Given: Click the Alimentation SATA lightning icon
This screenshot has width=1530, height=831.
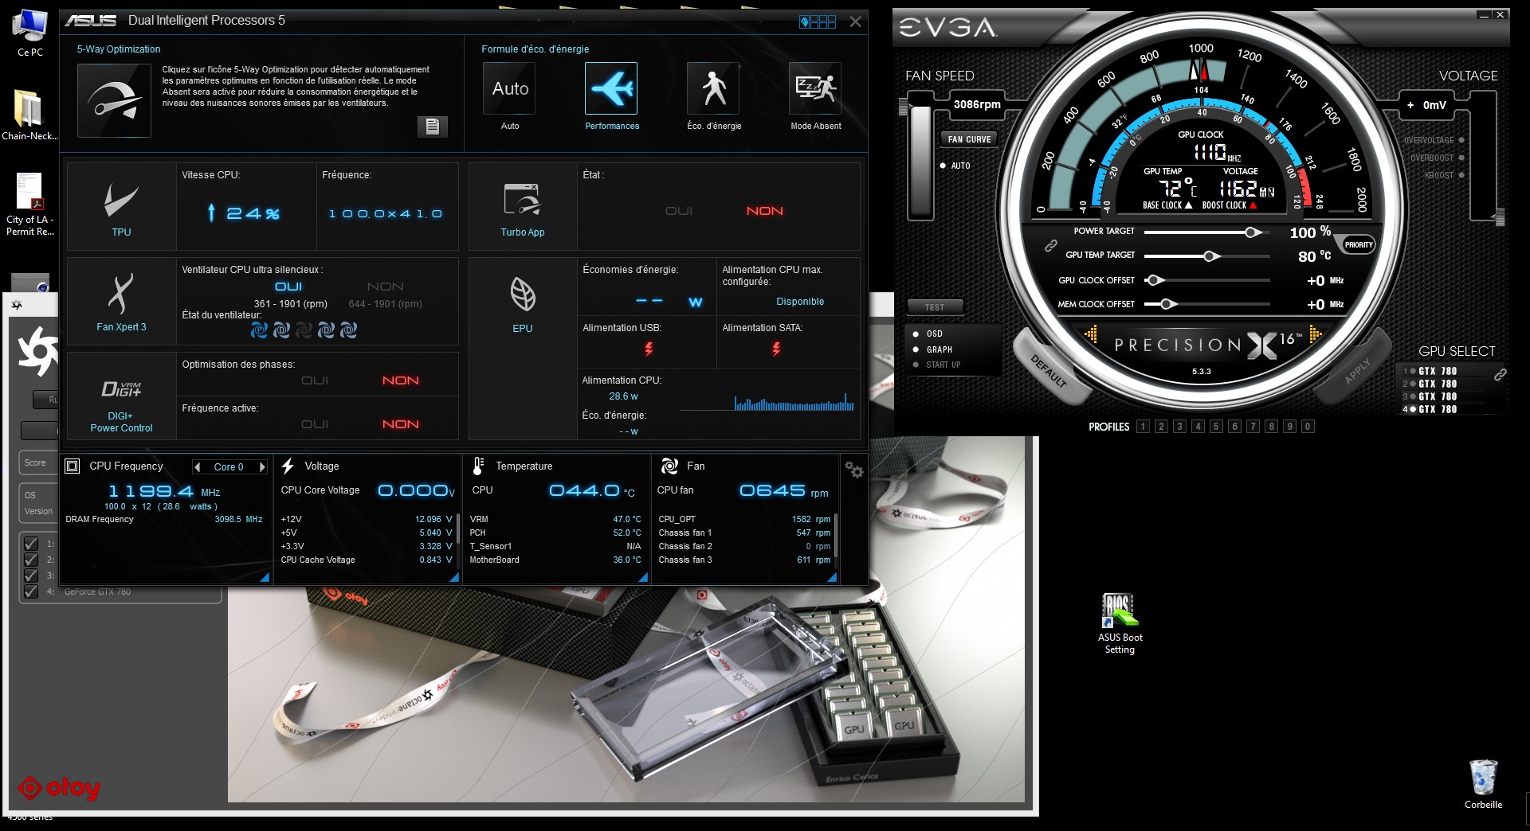Looking at the screenshot, I should click(x=776, y=349).
